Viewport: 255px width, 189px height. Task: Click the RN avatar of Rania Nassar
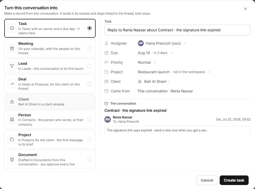point(108,119)
